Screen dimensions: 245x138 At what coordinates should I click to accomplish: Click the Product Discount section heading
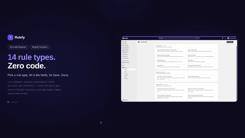159,84
